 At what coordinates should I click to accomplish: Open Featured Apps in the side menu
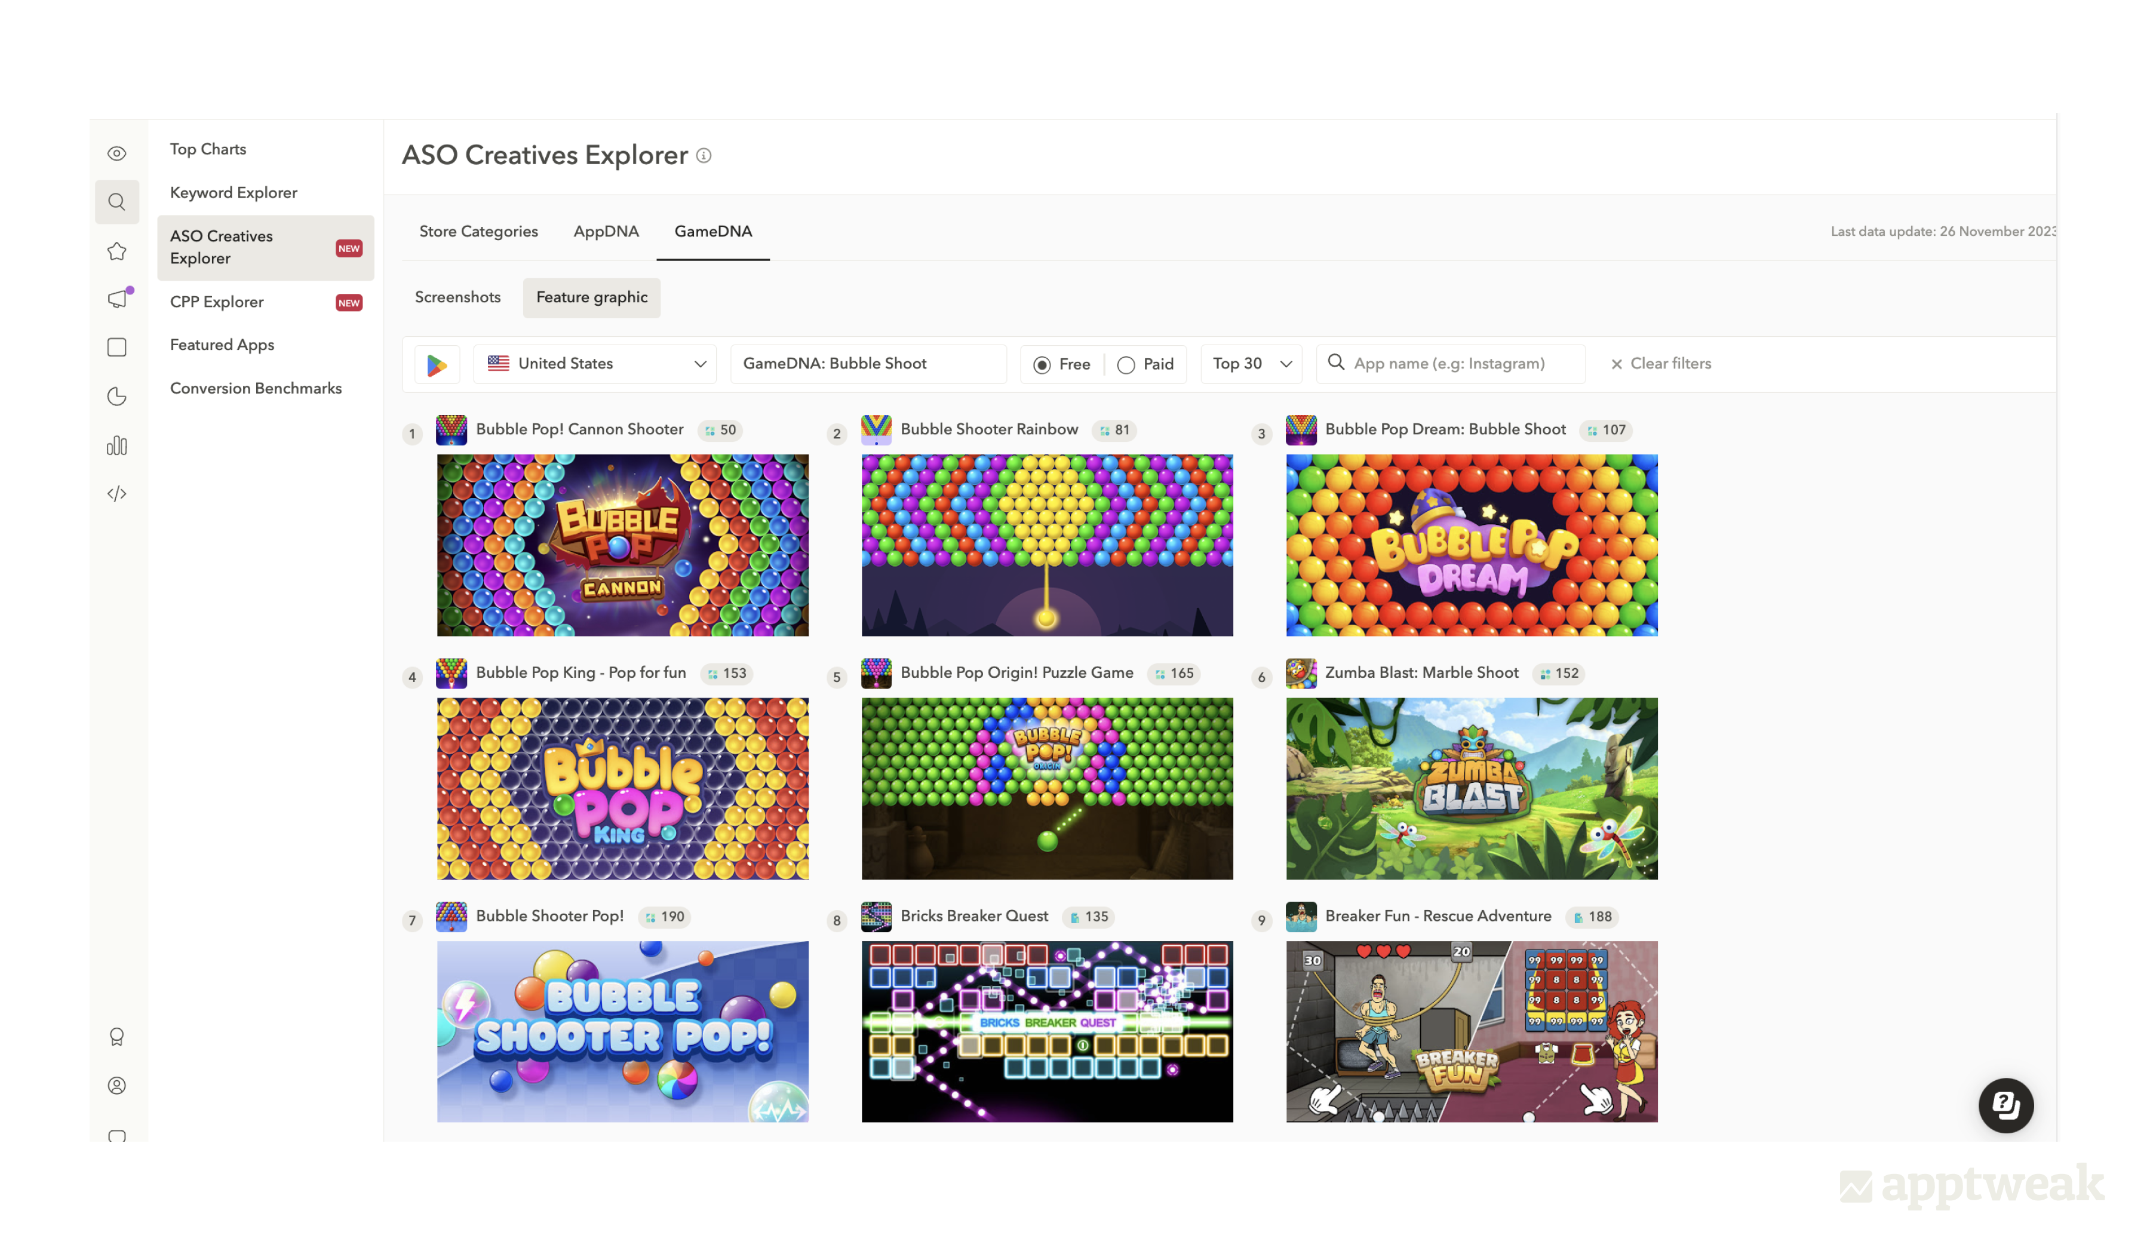click(x=222, y=345)
